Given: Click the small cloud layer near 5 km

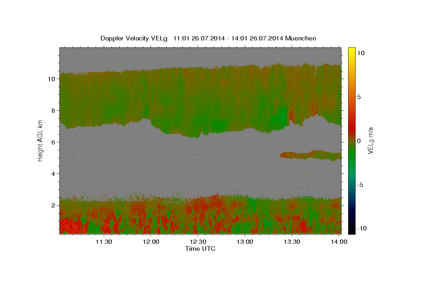Looking at the screenshot, I should point(311,155).
